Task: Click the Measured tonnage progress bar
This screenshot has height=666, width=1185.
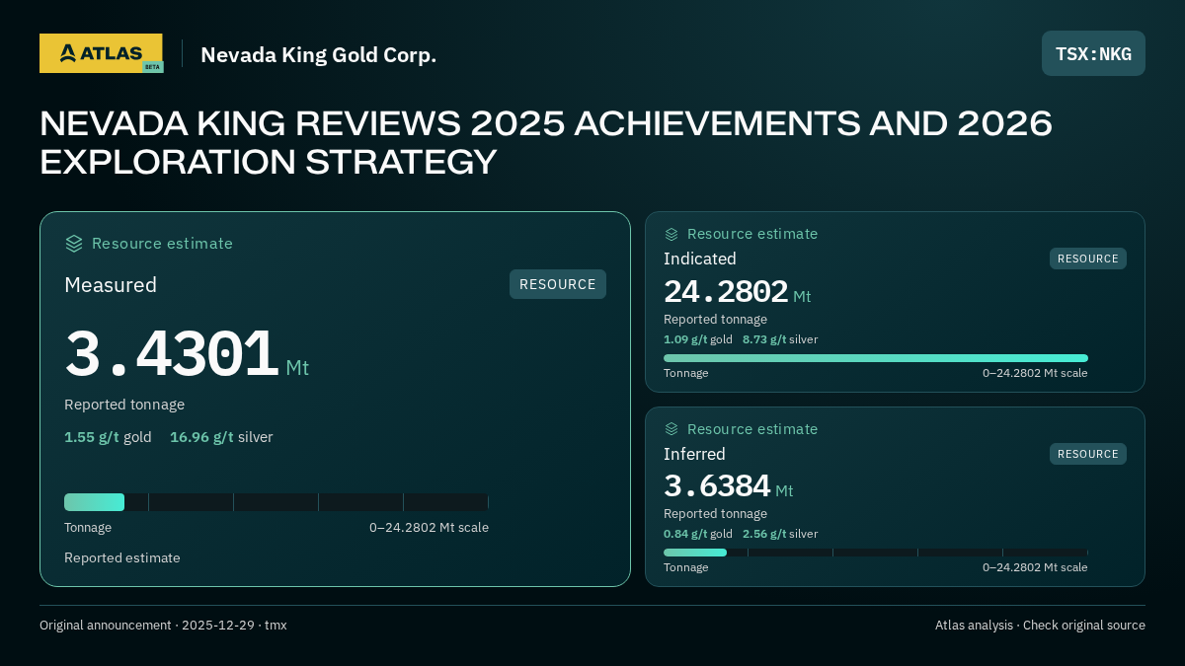Action: point(276,502)
